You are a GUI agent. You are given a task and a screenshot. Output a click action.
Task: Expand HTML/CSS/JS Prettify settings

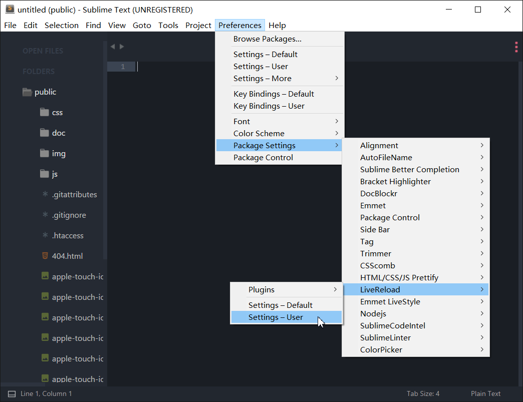pos(416,277)
